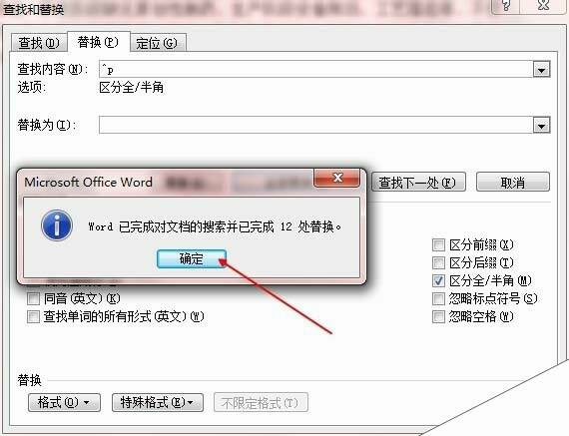
Task: Click the 查找下一处 button
Action: click(x=418, y=183)
